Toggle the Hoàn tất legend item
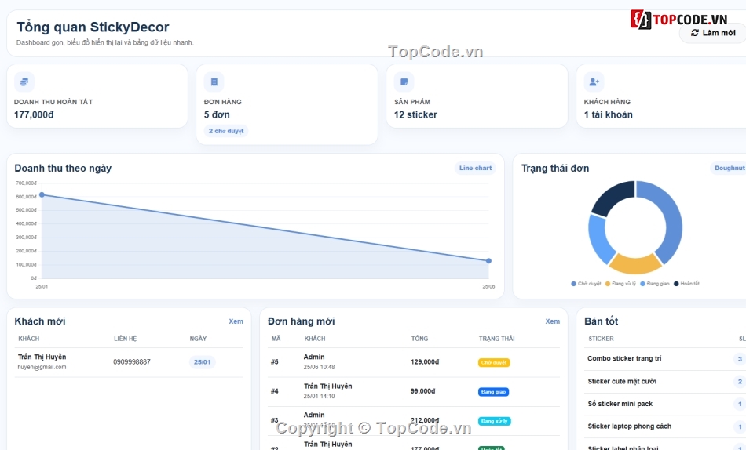Viewport: 746px width, 450px height. click(x=686, y=284)
